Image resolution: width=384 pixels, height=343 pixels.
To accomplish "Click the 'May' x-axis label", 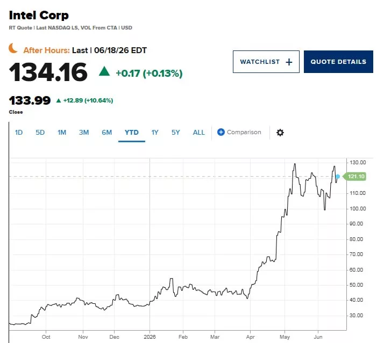I will [285, 337].
